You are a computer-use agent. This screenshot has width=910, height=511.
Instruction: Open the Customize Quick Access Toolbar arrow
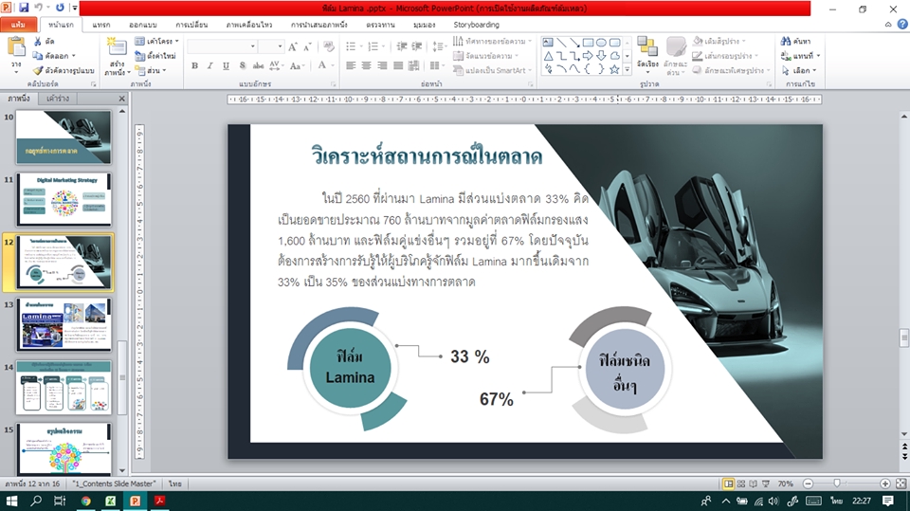(75, 9)
